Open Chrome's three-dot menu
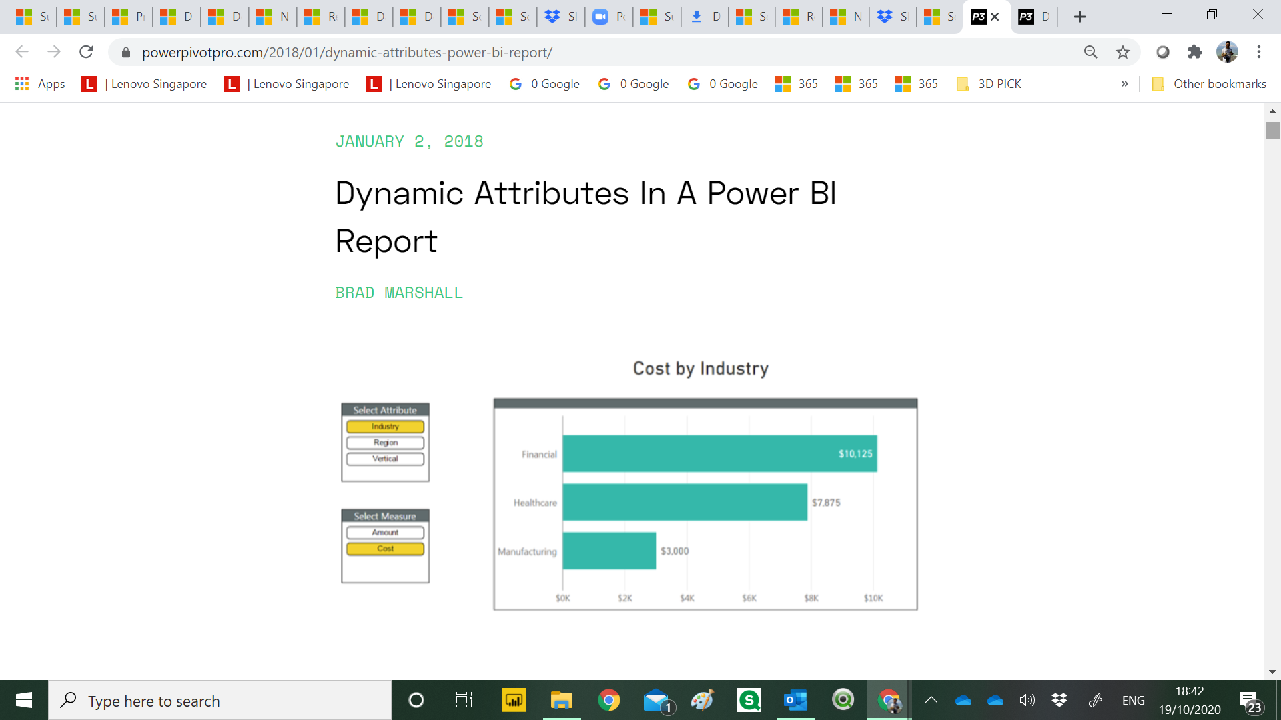Screen dimensions: 1281x720 click(1259, 52)
